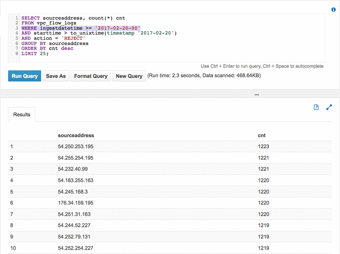Image resolution: width=340 pixels, height=254 pixels.
Task: Select IP 54.252.254.227 cell
Action: 76,248
